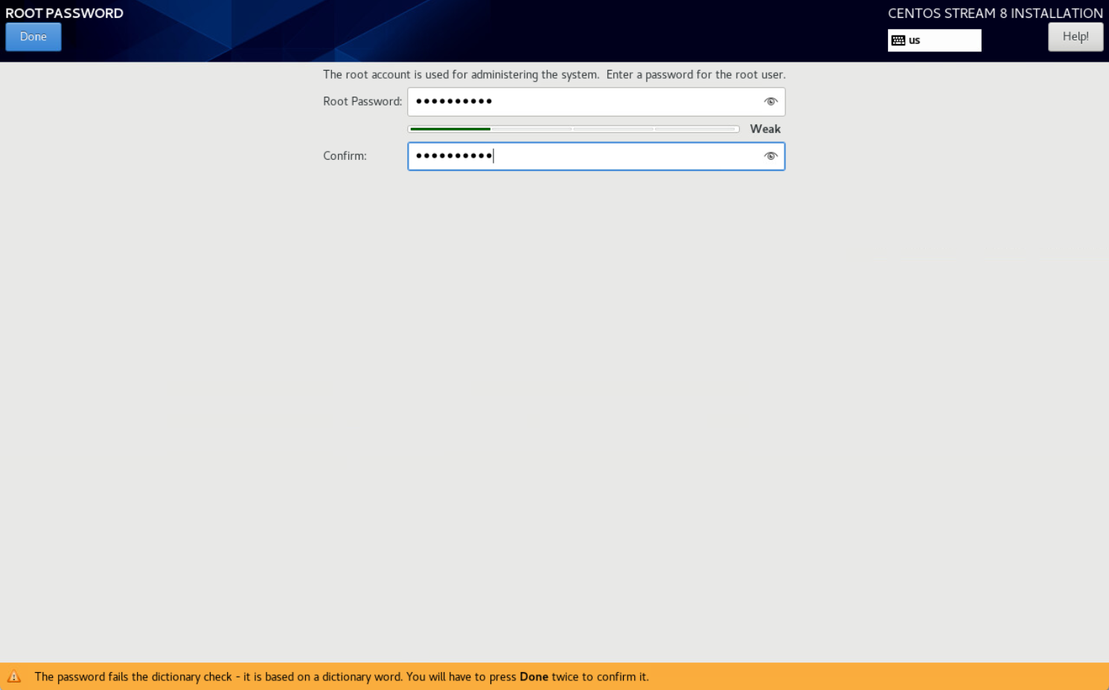Show the Root Password using the eye icon
The image size is (1109, 690).
[770, 102]
